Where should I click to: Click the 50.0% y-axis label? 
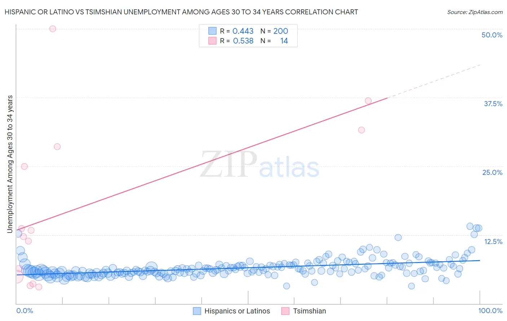[x=492, y=35]
